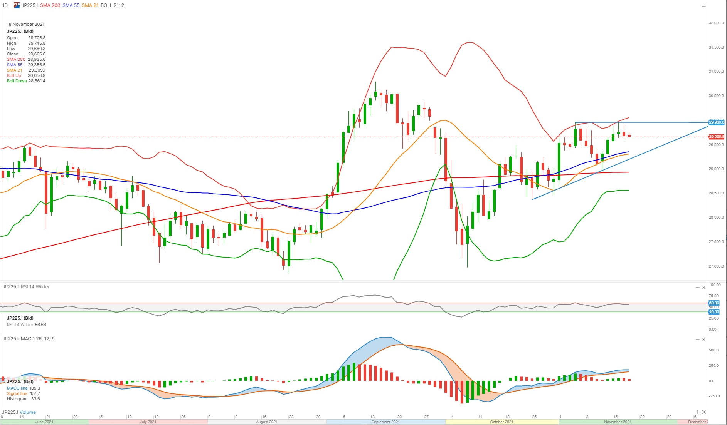Select the RSI 60.00 upper level marker
The height and width of the screenshot is (425, 727).
click(714, 303)
